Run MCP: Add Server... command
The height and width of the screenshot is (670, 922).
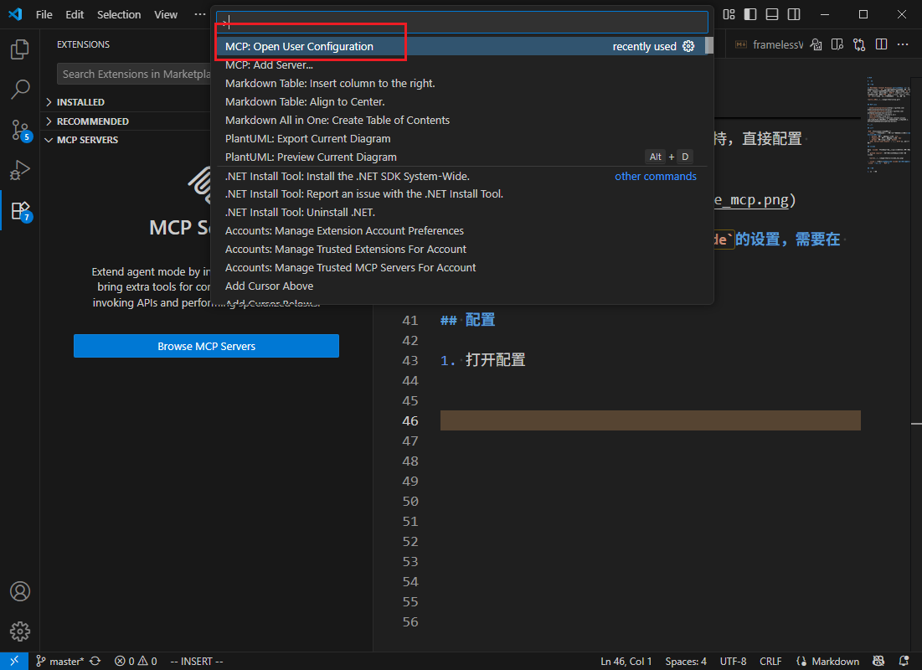(x=461, y=64)
